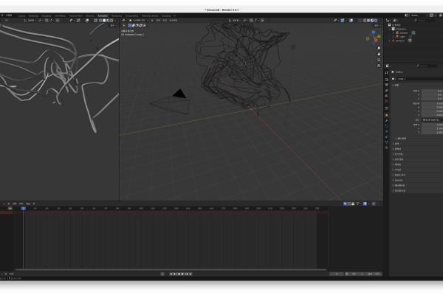Expand the Collection in outliner
This screenshot has height=295, width=443.
click(x=391, y=29)
